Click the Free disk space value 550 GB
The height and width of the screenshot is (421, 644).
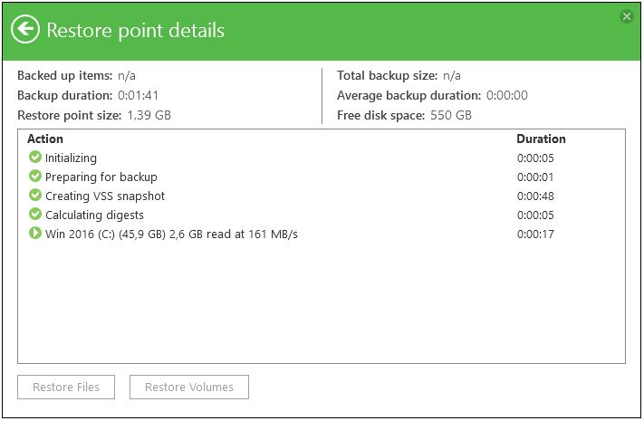click(451, 115)
